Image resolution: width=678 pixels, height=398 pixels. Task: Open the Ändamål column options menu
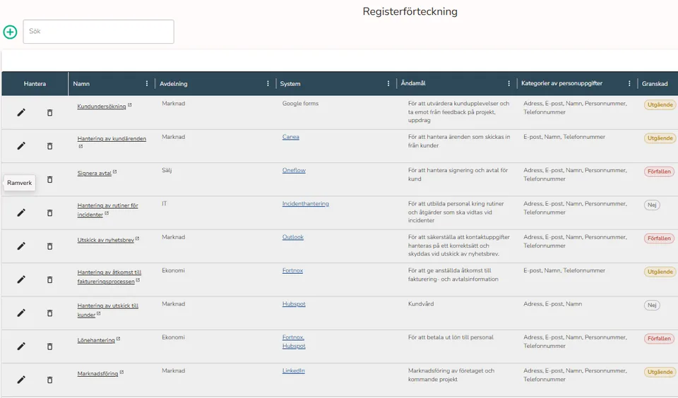[x=509, y=83]
